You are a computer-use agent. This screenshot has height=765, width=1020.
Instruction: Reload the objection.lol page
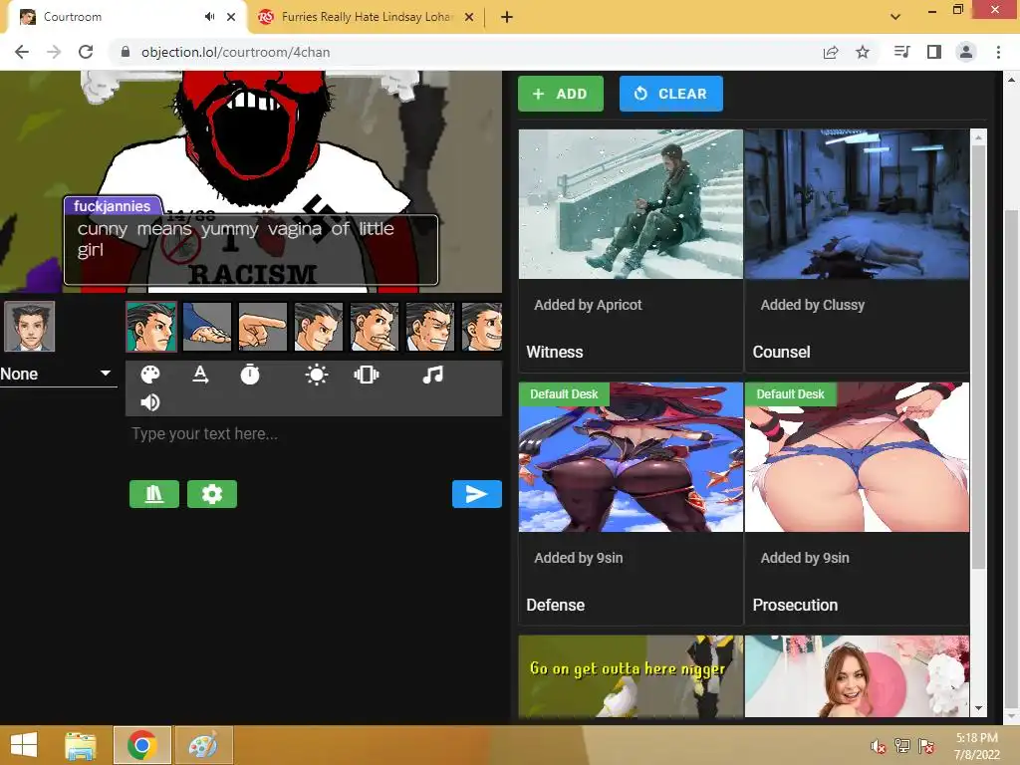click(86, 52)
